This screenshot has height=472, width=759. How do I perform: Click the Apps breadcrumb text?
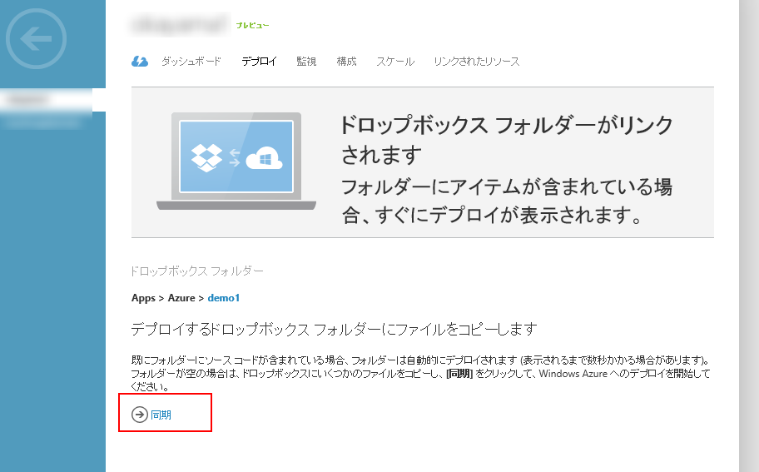coord(143,298)
